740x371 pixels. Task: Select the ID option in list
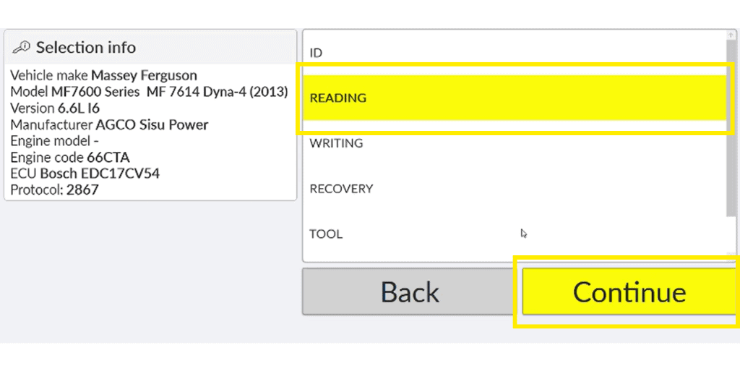click(316, 53)
